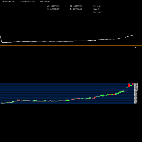Select the low price value L: 13050.00
This screenshot has width=142, height=142.
[x=76, y=9]
